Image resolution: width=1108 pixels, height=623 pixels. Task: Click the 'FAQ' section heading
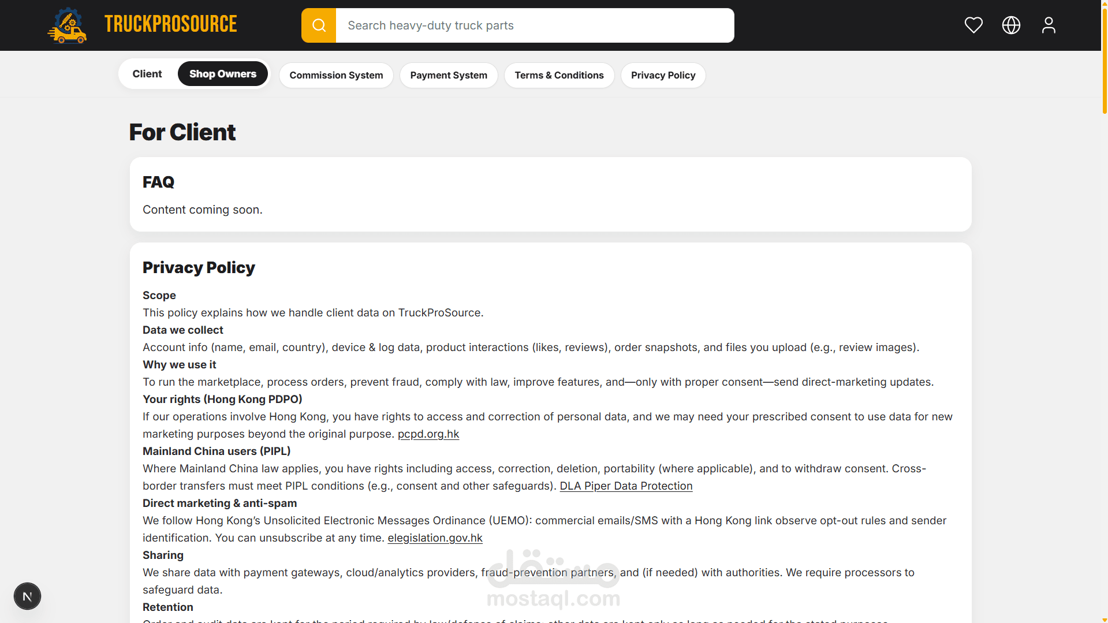158,182
